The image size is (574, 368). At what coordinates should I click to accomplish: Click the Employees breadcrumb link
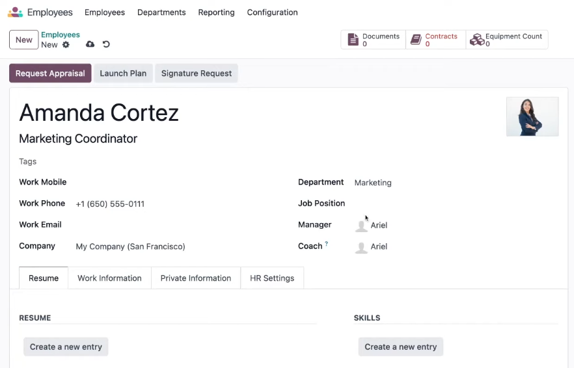point(61,34)
